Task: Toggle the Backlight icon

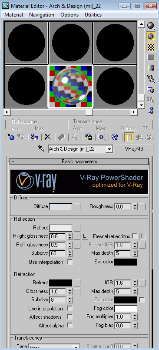Action: point(151,37)
